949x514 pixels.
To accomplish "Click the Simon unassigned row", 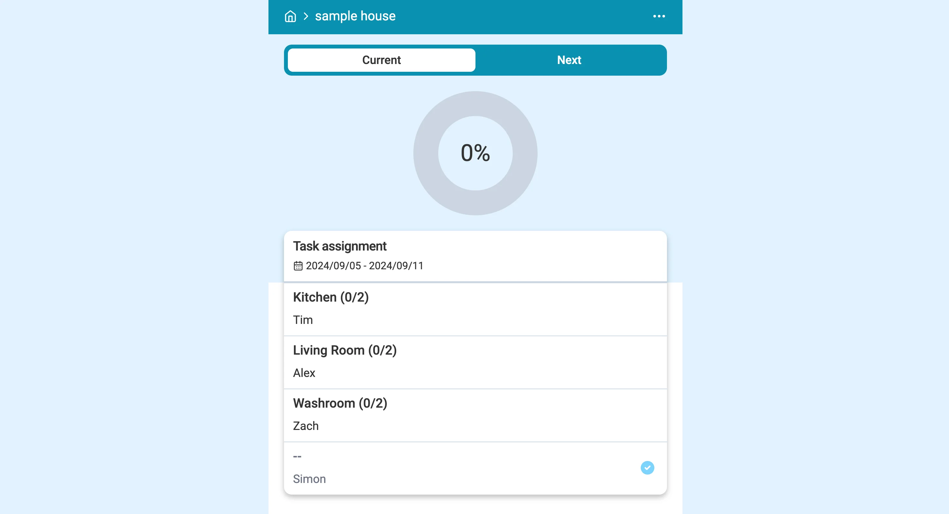I will pos(475,468).
